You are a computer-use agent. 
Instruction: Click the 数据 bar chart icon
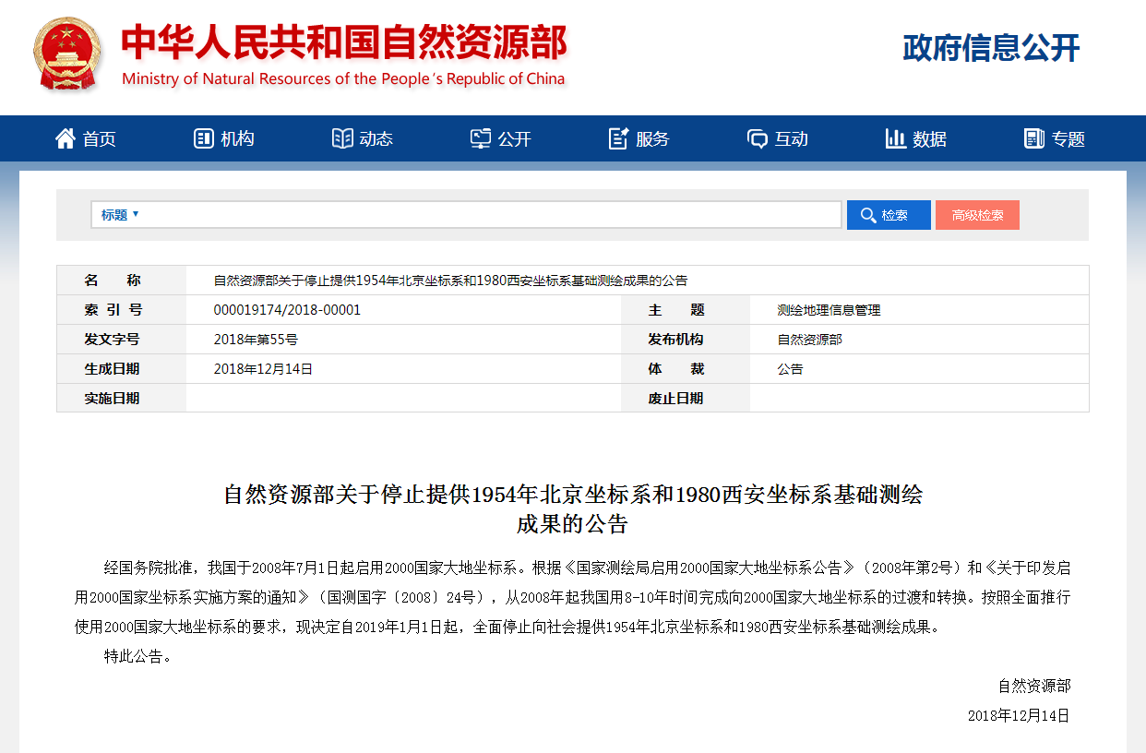coord(896,138)
